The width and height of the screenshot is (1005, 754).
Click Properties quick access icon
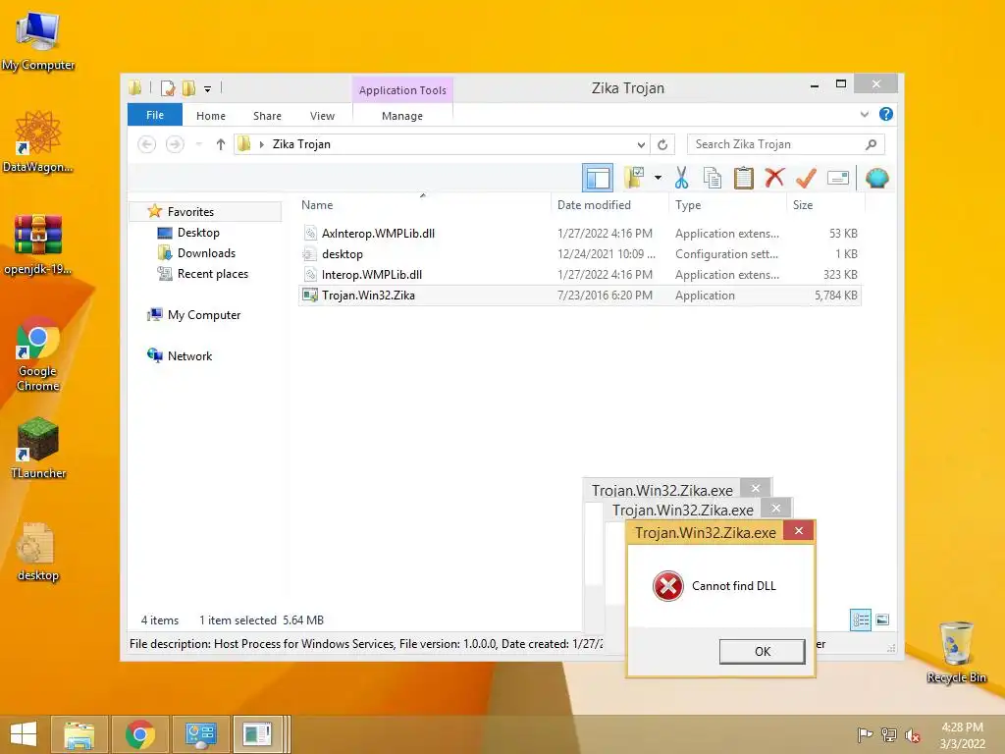tap(168, 88)
